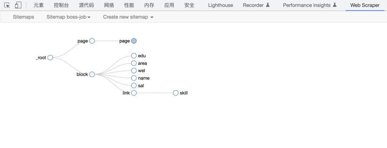Select the edu node circle
Image resolution: width=387 pixels, height=148 pixels.
coord(134,56)
